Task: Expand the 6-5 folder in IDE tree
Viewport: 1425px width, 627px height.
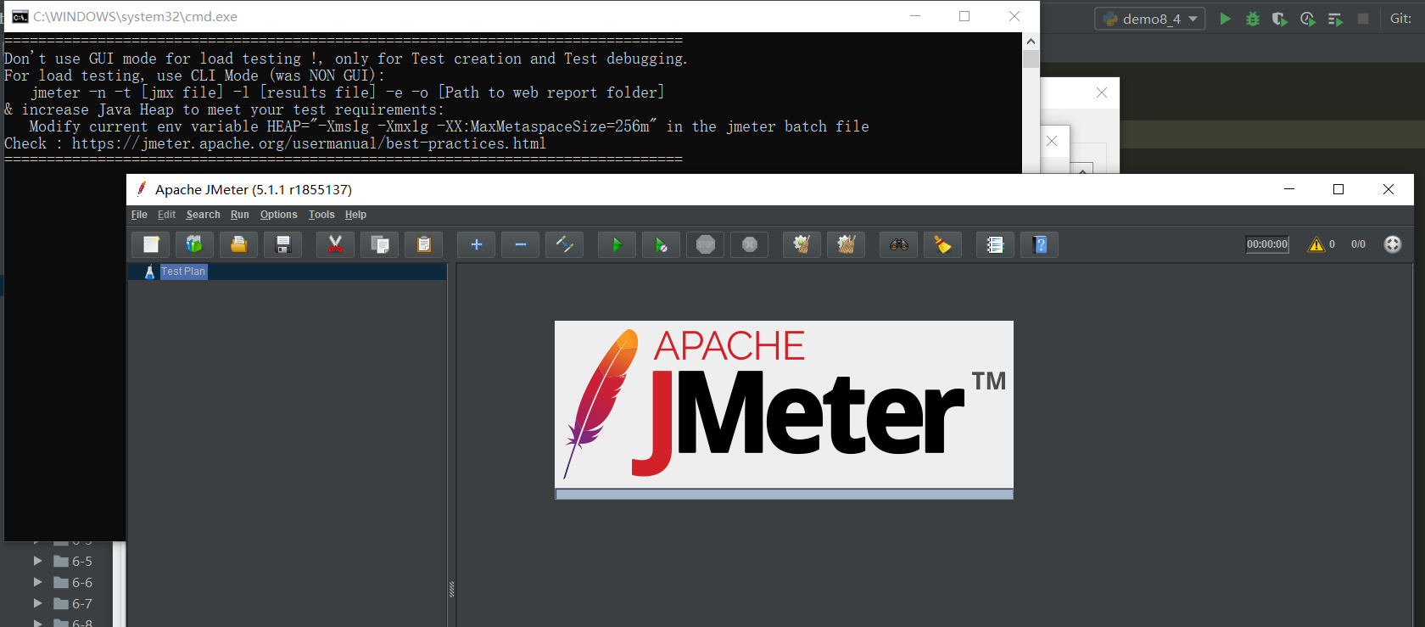Action: pos(37,561)
